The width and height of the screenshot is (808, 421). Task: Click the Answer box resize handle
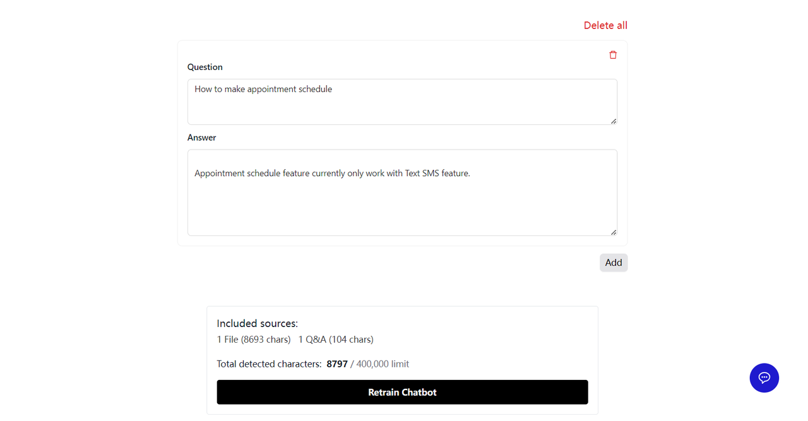click(613, 232)
